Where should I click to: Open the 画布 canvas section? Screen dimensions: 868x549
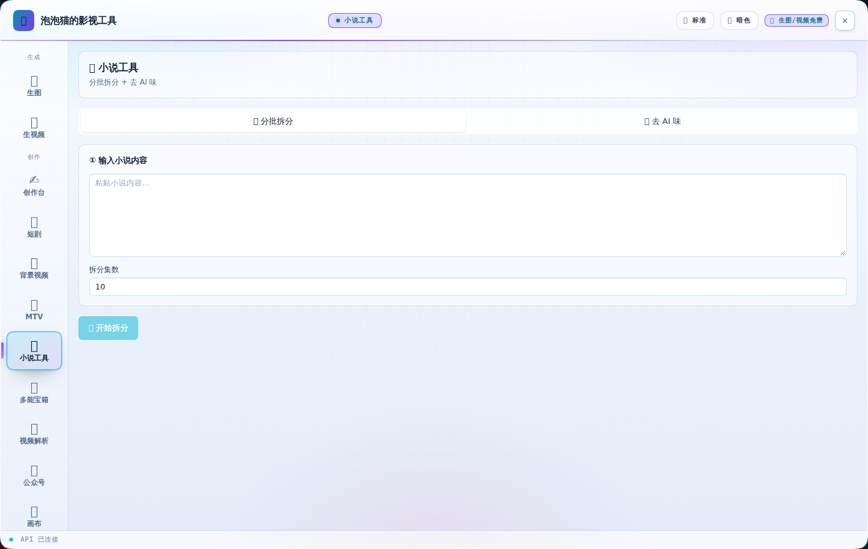tap(34, 517)
